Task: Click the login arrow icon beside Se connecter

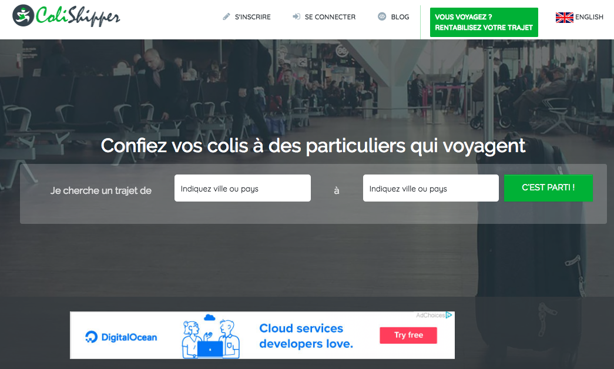Action: pyautogui.click(x=296, y=17)
